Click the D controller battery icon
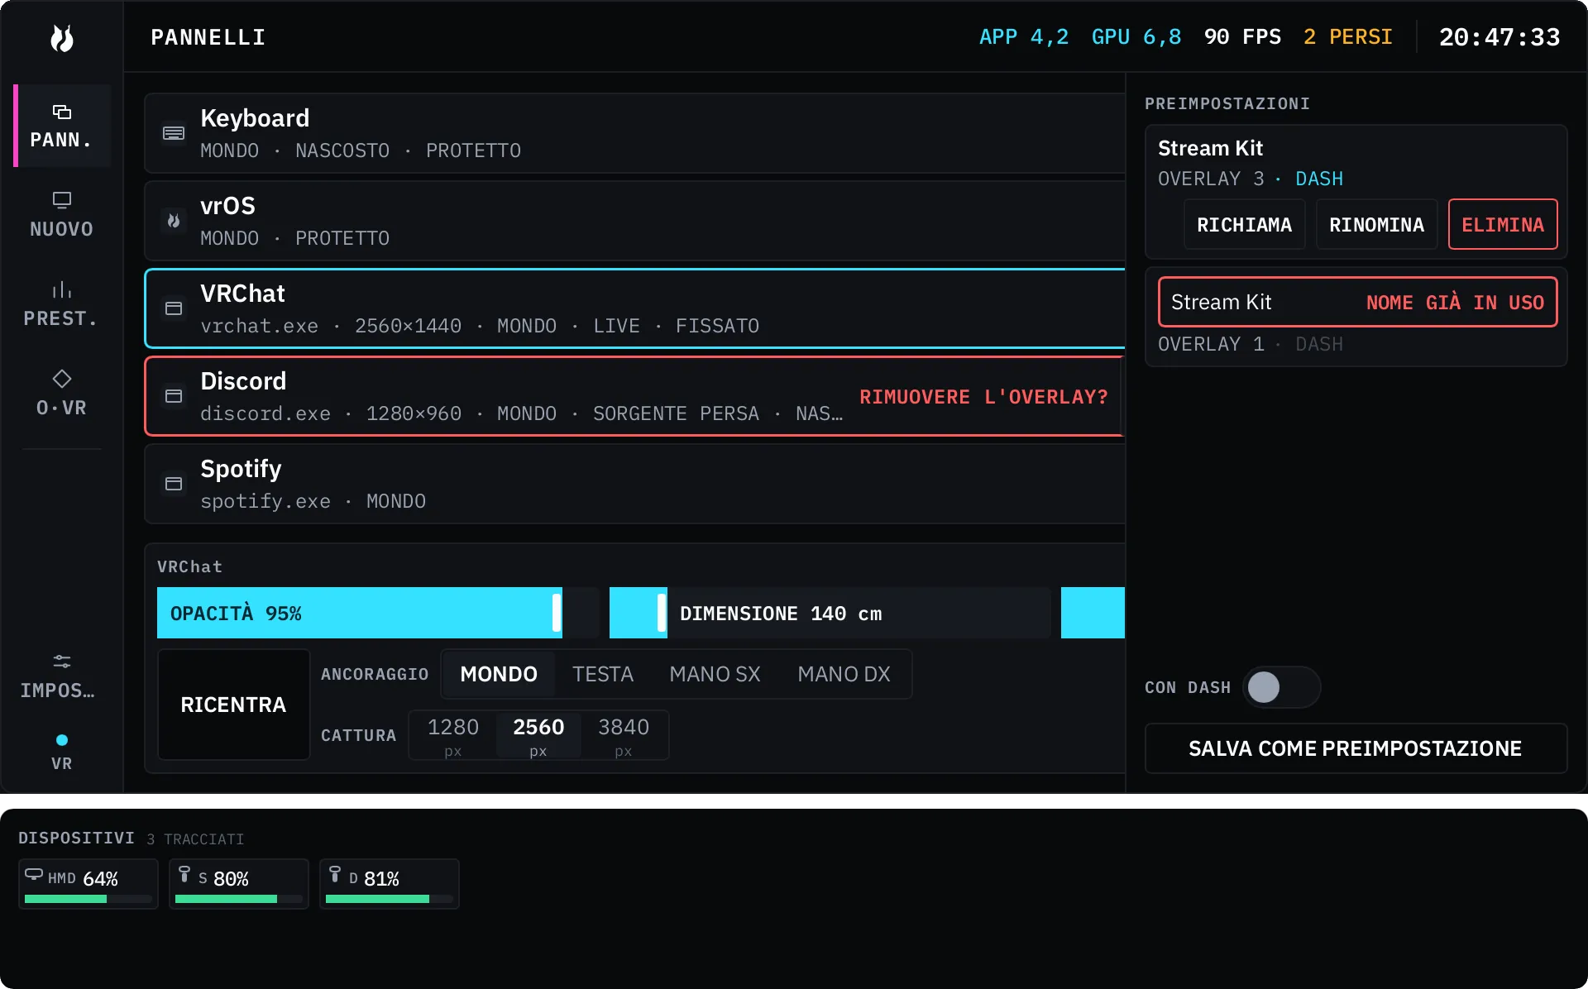Image resolution: width=1588 pixels, height=989 pixels. click(335, 874)
